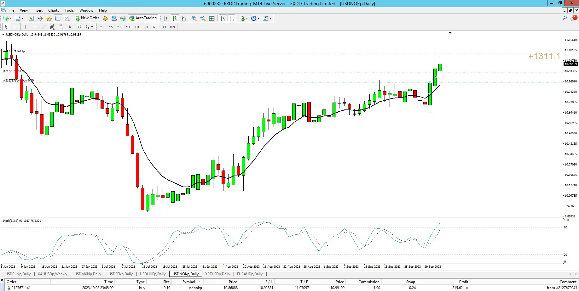Open the File menu
Viewport: 579px width, 291px height.
point(11,10)
